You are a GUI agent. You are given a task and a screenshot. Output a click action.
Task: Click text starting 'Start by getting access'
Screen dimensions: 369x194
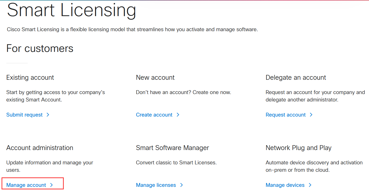(x=56, y=96)
